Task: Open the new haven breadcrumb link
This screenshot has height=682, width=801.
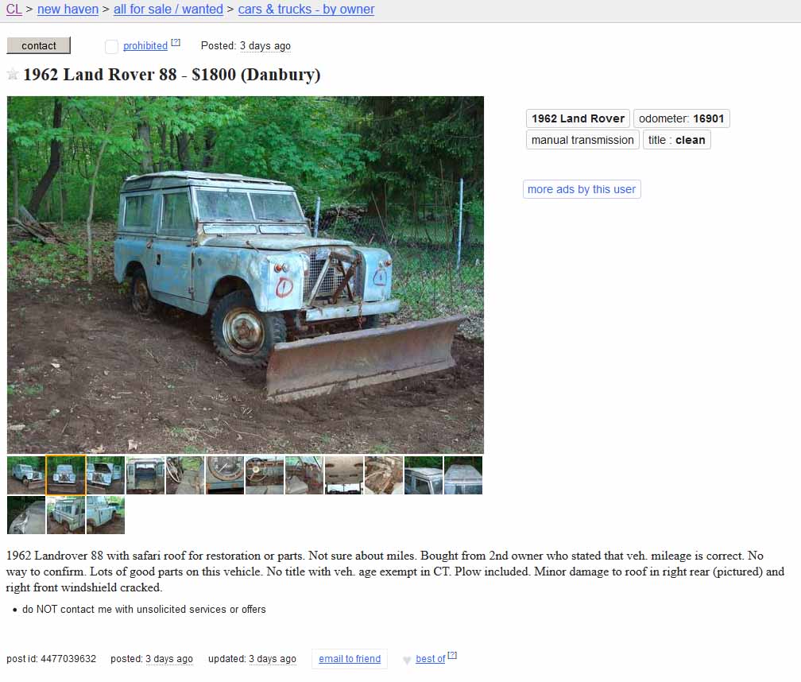Action: pos(68,10)
